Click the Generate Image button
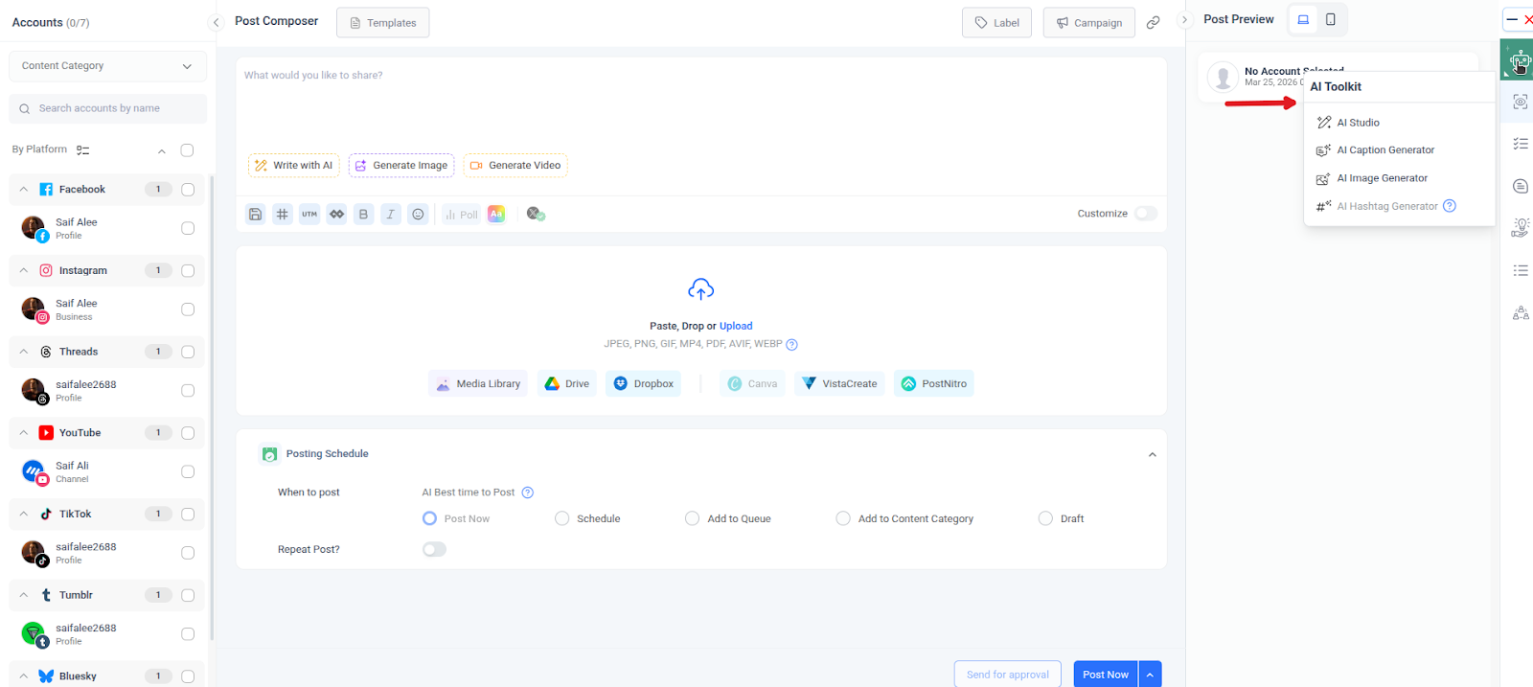Viewport: 1533px width, 687px height. (x=401, y=166)
